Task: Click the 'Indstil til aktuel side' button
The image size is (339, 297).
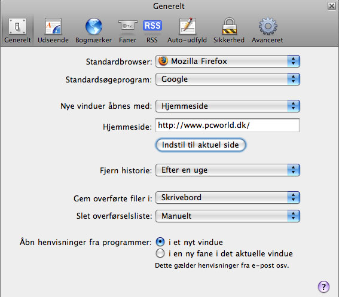Action: pyautogui.click(x=200, y=145)
